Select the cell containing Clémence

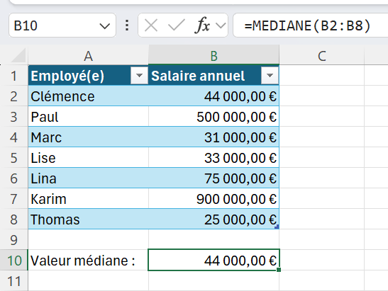[x=89, y=96]
